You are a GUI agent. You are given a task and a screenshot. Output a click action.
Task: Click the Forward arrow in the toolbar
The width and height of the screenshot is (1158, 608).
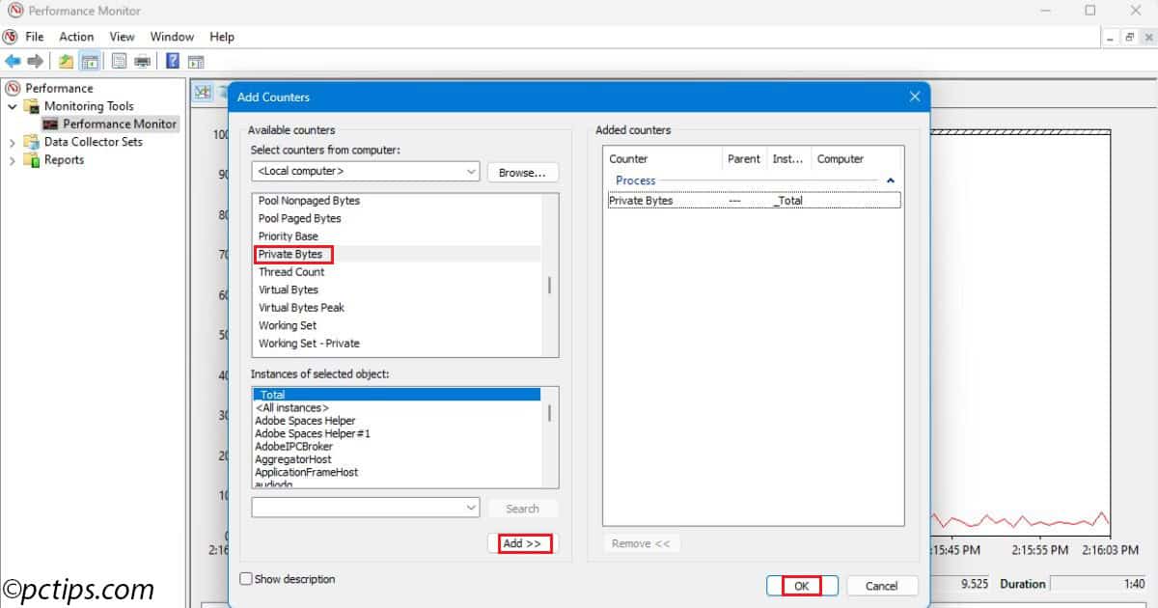(36, 62)
